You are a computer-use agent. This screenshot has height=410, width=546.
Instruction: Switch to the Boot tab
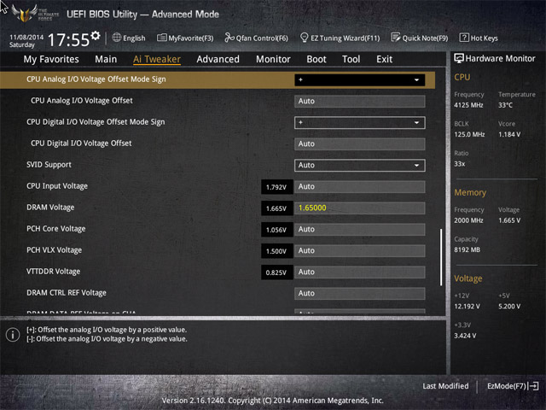click(317, 59)
